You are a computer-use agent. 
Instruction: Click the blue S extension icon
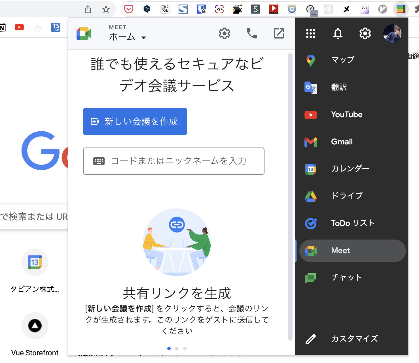(x=183, y=9)
